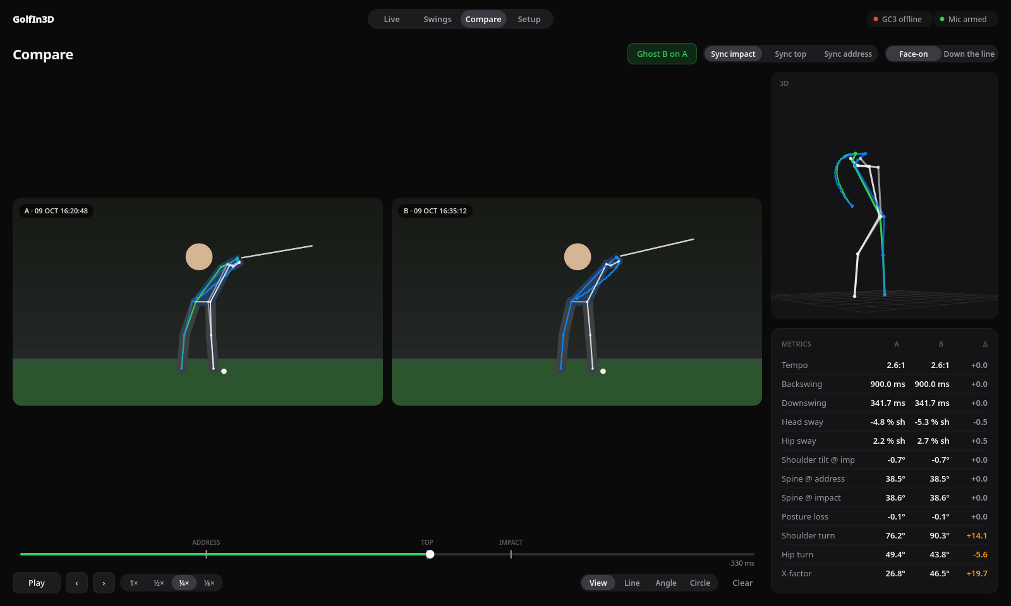This screenshot has width=1011, height=606.
Task: Click the Backswing metric row
Action: click(x=885, y=384)
